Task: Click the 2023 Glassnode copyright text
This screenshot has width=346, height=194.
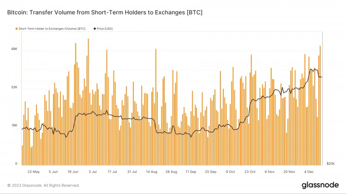Action: tap(43, 185)
